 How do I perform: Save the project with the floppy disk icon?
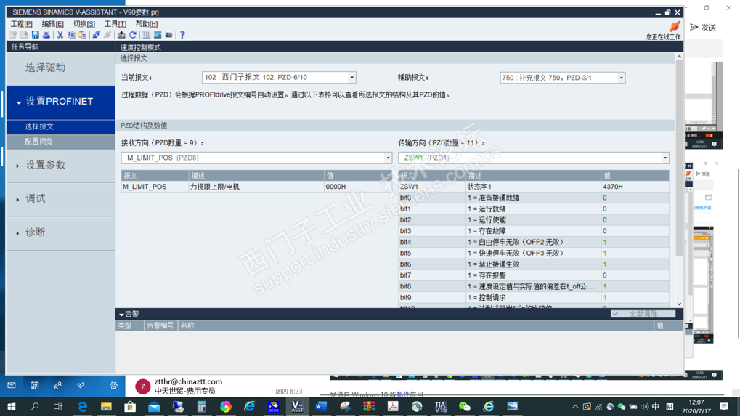[x=36, y=35]
